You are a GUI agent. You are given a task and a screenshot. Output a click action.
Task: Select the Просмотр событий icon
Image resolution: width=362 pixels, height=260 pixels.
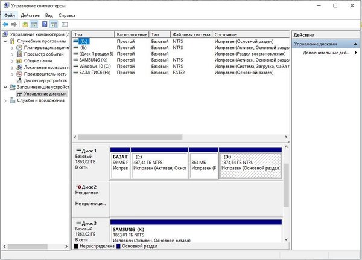pos(19,54)
